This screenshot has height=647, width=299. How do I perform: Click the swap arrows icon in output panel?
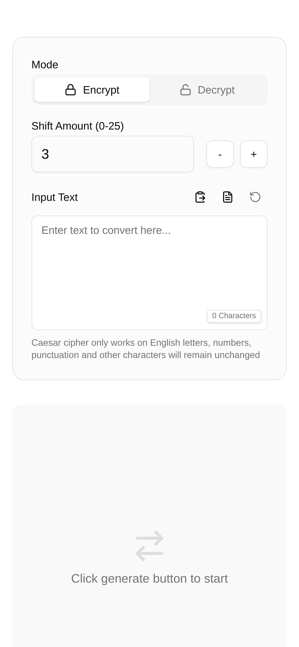(149, 546)
